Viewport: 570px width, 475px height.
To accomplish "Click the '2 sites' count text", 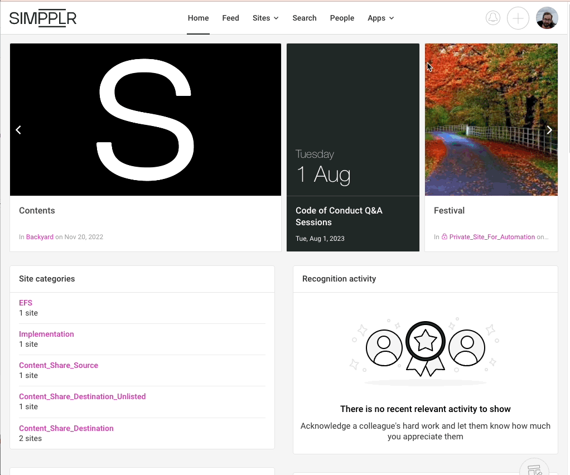I will click(30, 438).
